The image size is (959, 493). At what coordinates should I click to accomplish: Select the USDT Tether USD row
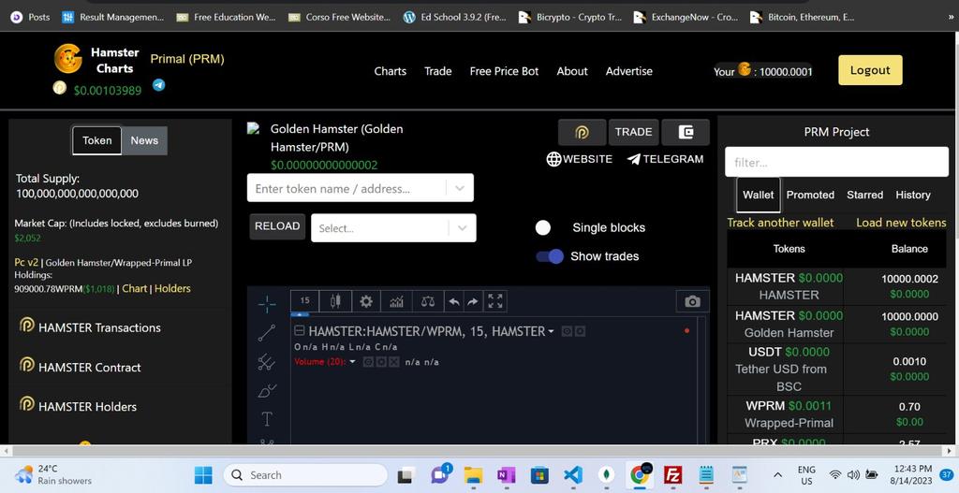[x=836, y=369]
